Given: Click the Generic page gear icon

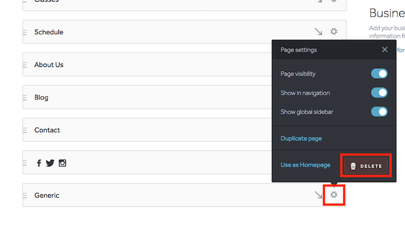Looking at the screenshot, I should 334,195.
